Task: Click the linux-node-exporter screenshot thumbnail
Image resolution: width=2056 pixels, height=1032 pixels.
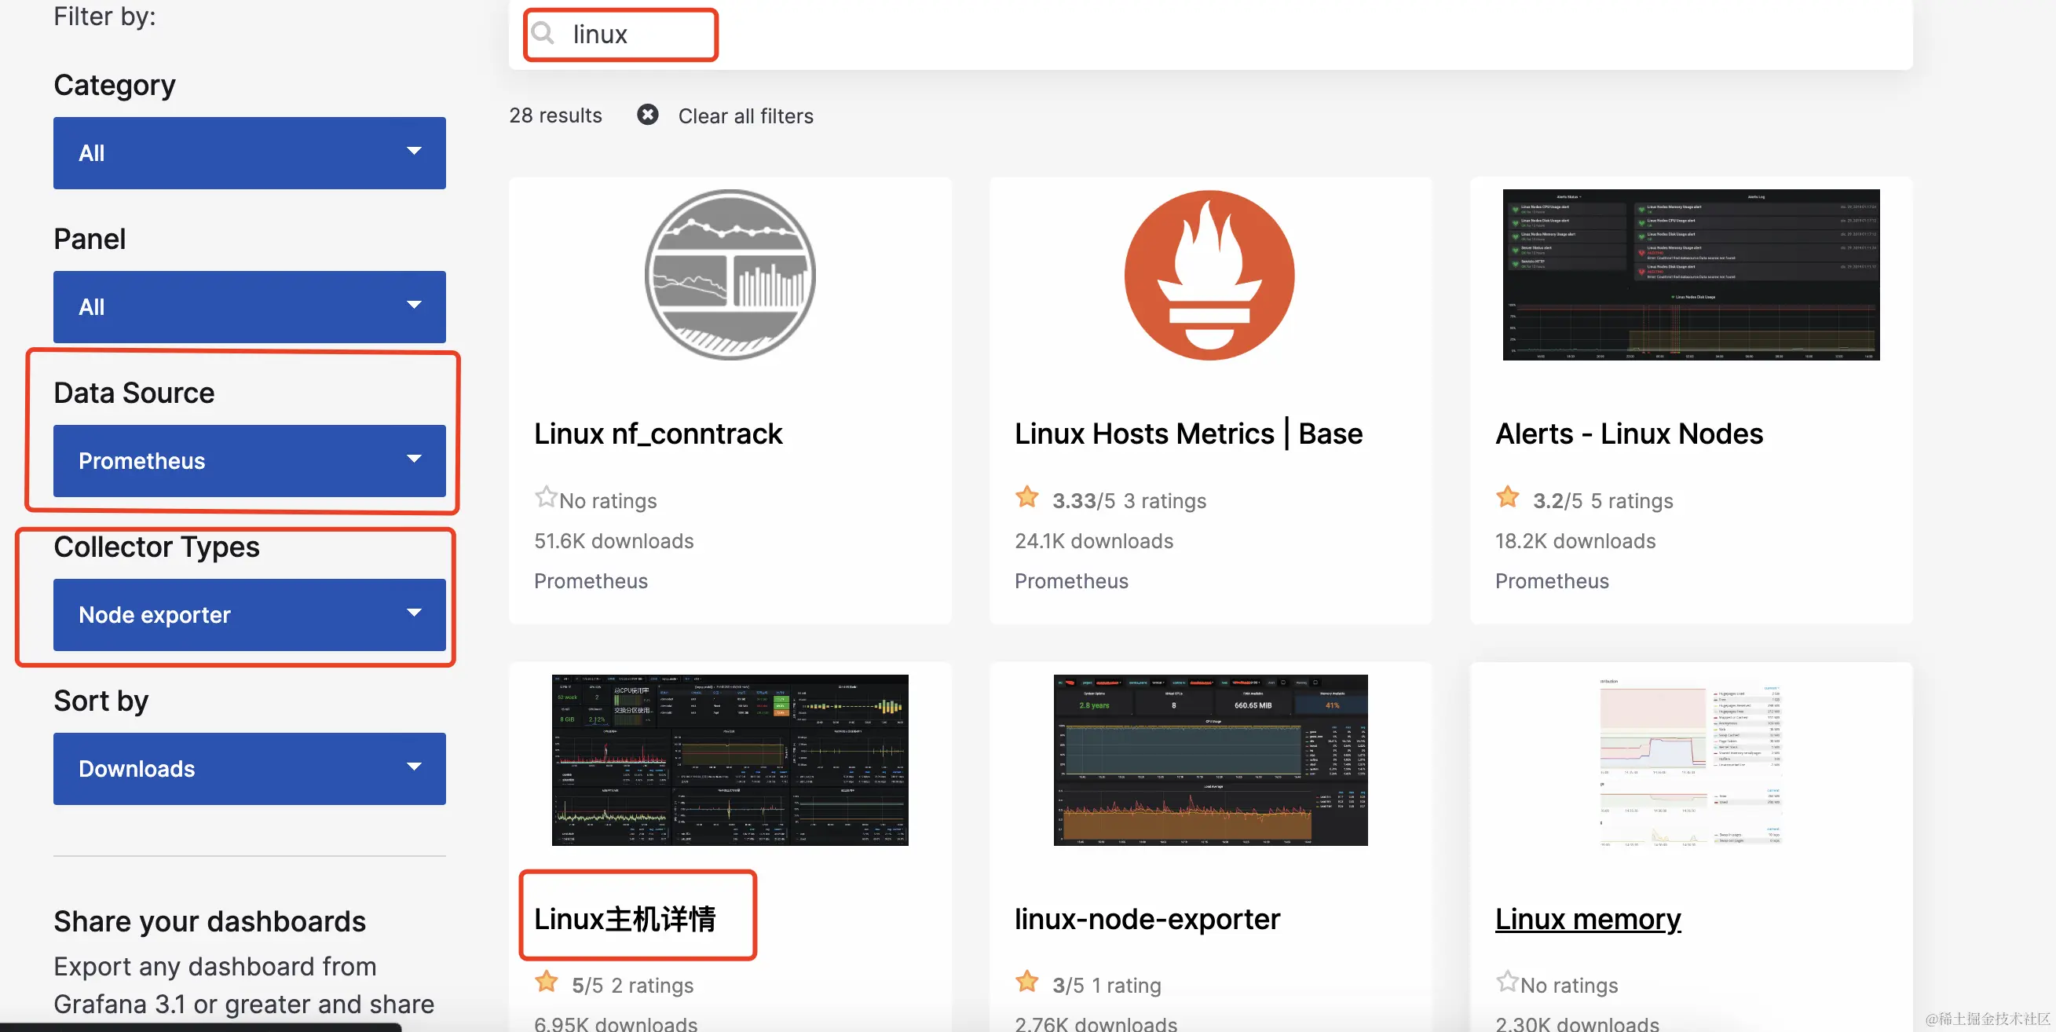Action: click(x=1209, y=759)
